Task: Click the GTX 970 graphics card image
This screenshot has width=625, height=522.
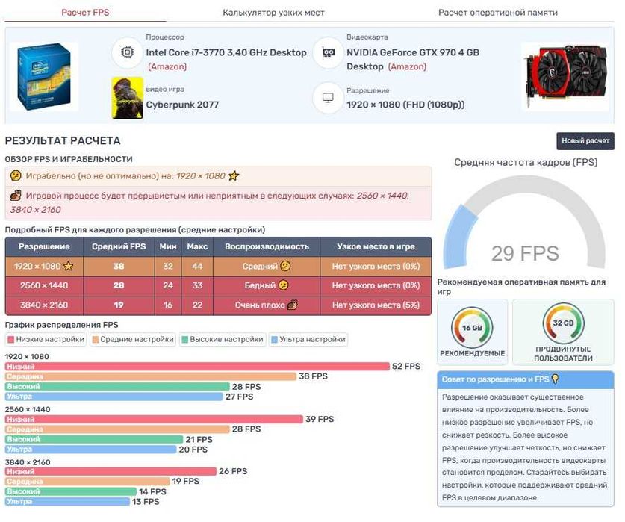Action: [565, 77]
